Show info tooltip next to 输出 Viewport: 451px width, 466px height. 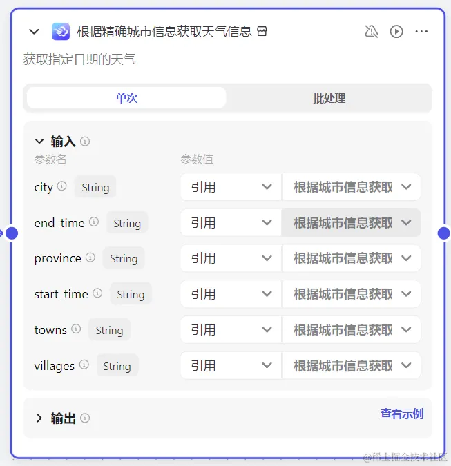click(85, 418)
